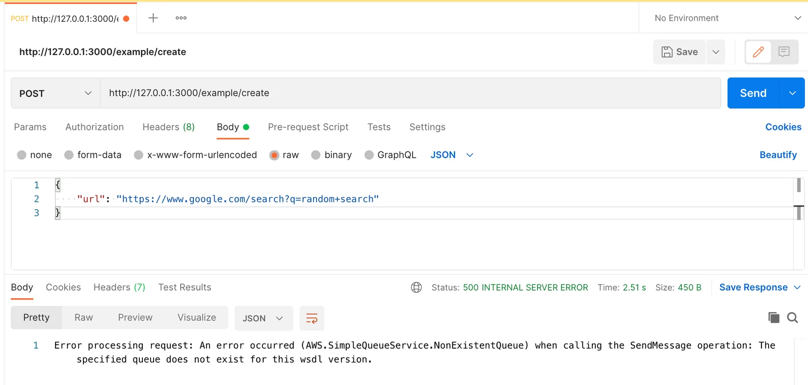The height and width of the screenshot is (385, 808).
Task: Expand Save Response options
Action: click(797, 287)
